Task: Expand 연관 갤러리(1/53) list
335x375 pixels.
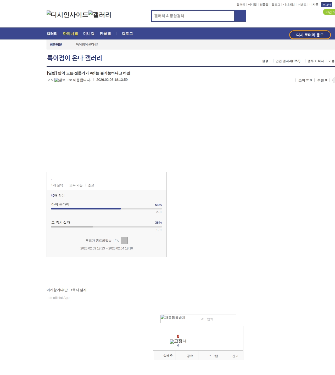Action: (x=288, y=61)
